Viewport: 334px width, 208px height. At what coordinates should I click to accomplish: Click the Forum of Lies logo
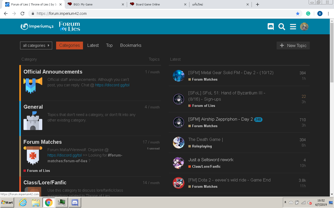pos(69,26)
